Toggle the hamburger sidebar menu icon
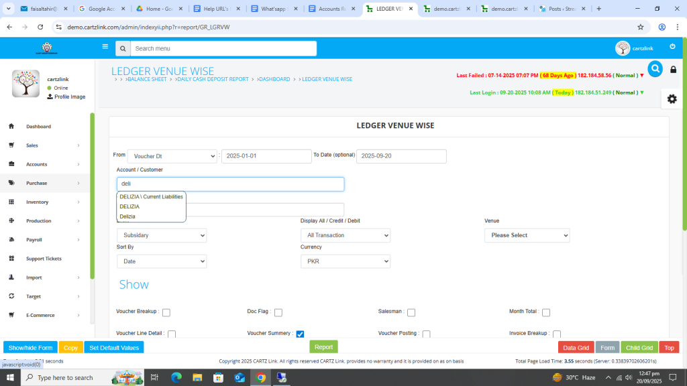The width and height of the screenshot is (687, 386). (x=105, y=46)
